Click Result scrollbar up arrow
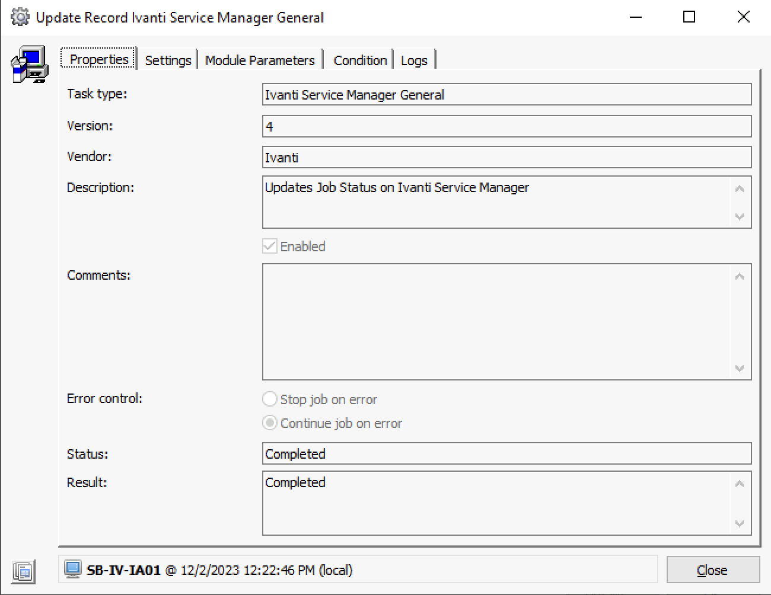Image resolution: width=771 pixels, height=595 pixels. [740, 484]
